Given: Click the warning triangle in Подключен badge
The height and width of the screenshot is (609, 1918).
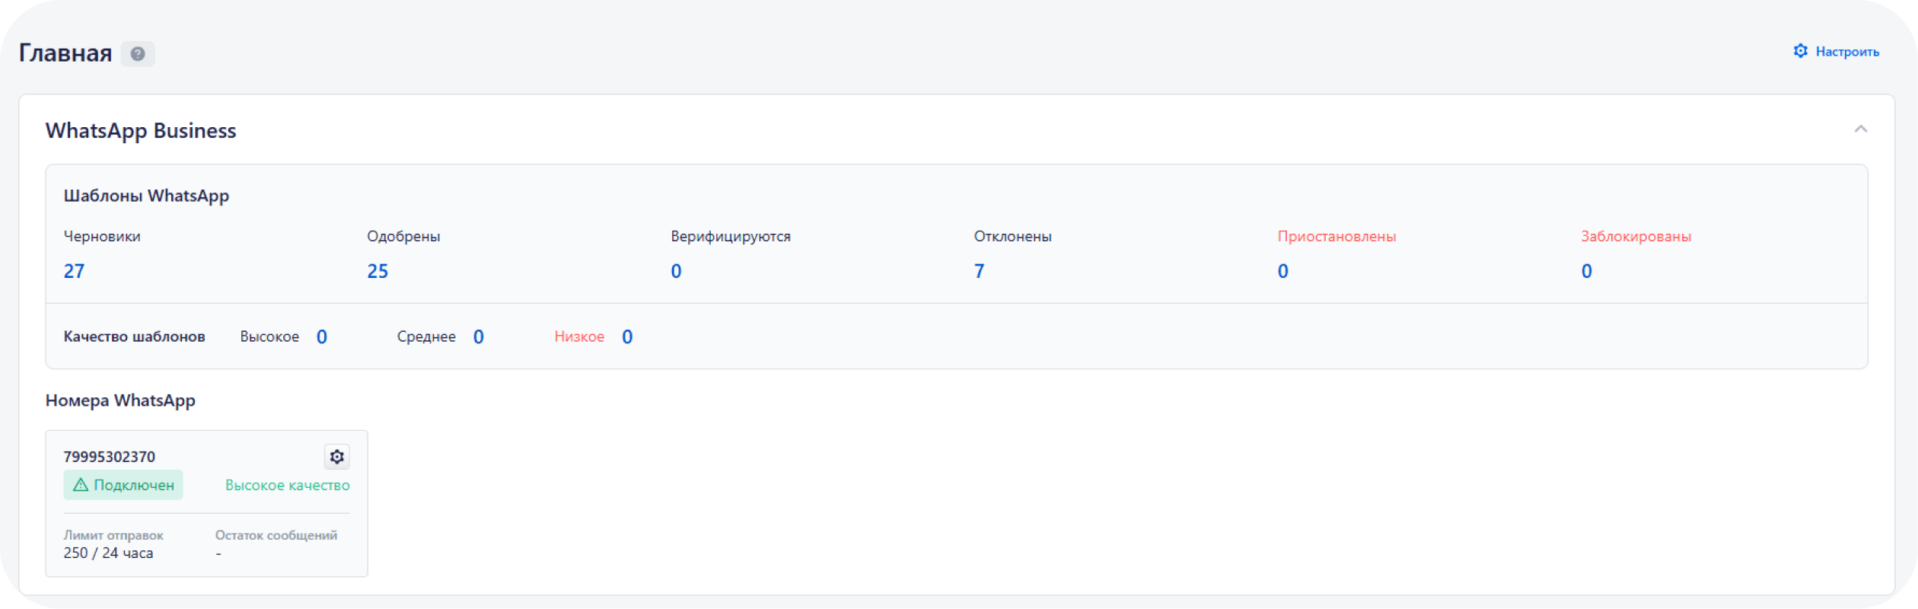Looking at the screenshot, I should tap(81, 485).
